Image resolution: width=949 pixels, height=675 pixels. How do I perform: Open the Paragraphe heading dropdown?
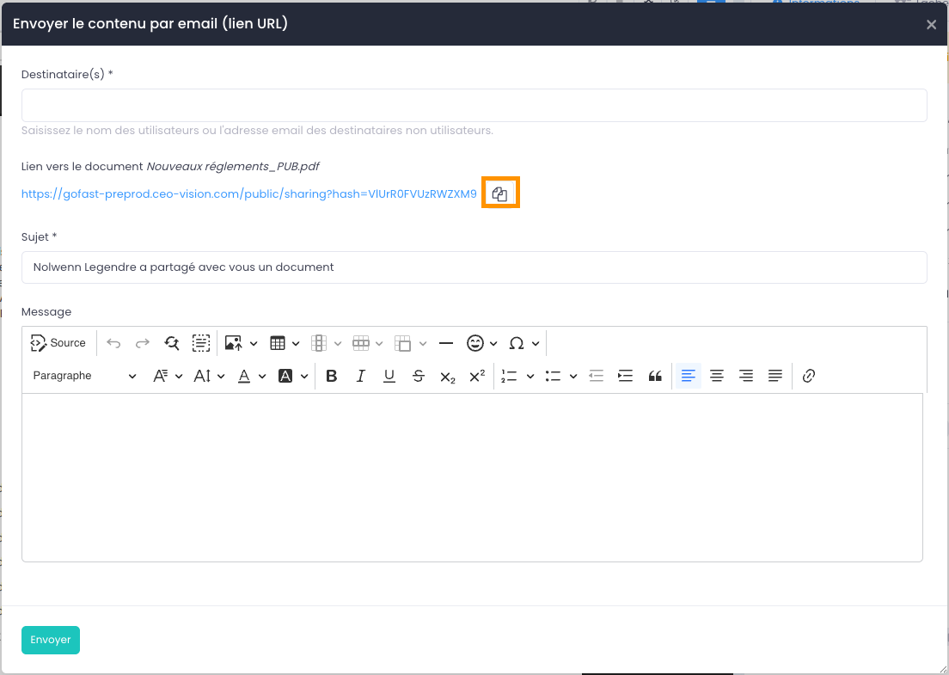point(84,376)
